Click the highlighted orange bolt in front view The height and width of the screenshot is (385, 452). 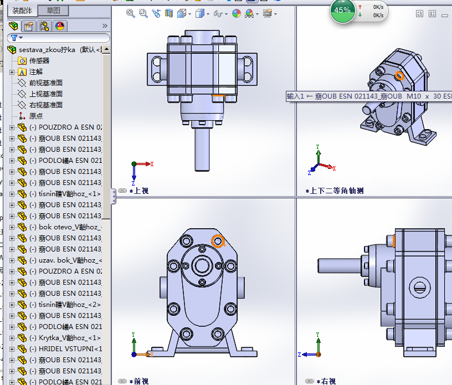pos(218,241)
